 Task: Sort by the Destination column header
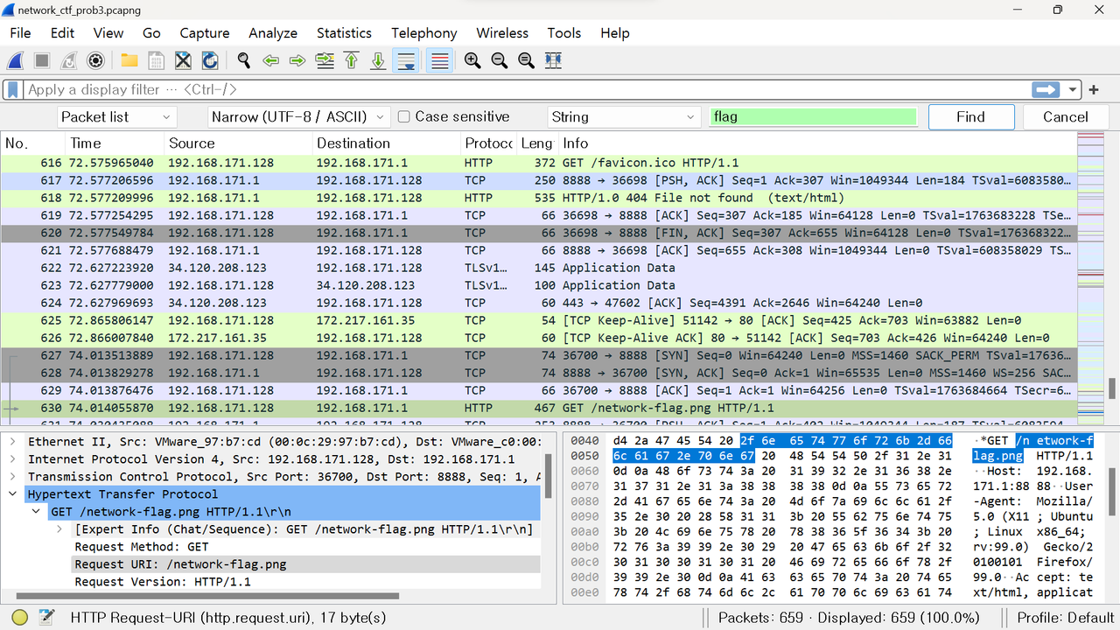pyautogui.click(x=387, y=143)
